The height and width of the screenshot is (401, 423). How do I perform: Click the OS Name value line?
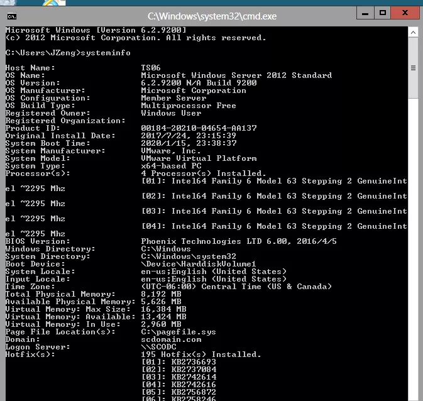pyautogui.click(x=236, y=75)
